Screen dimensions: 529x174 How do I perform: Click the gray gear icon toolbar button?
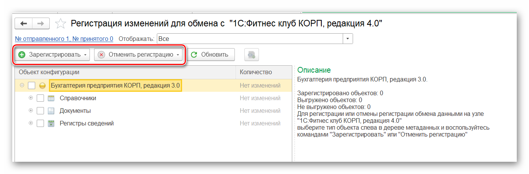252,55
